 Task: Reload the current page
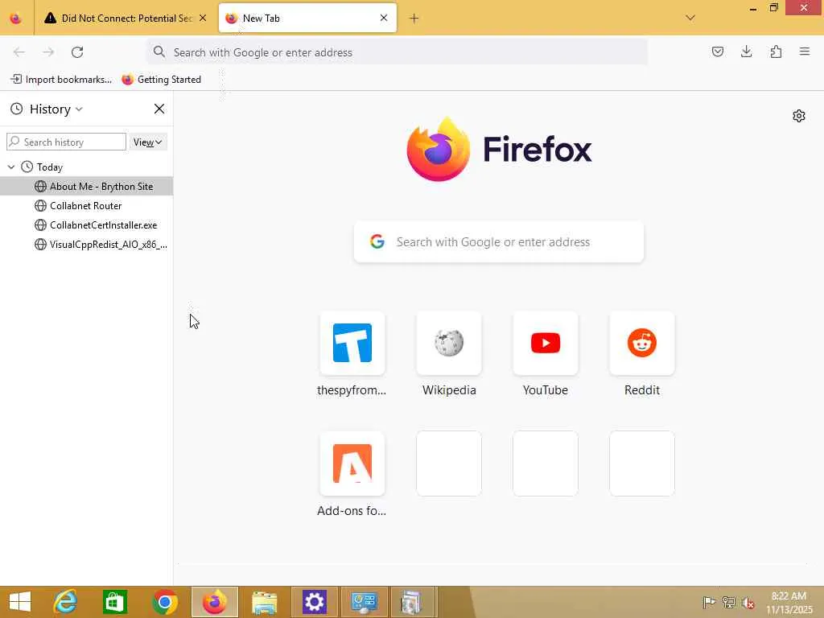[x=77, y=52]
